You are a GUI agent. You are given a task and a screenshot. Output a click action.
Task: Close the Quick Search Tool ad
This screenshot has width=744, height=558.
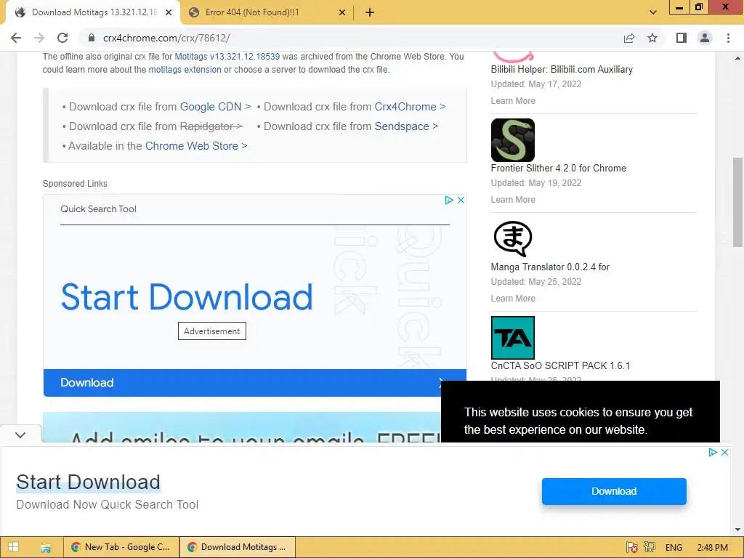[461, 201]
